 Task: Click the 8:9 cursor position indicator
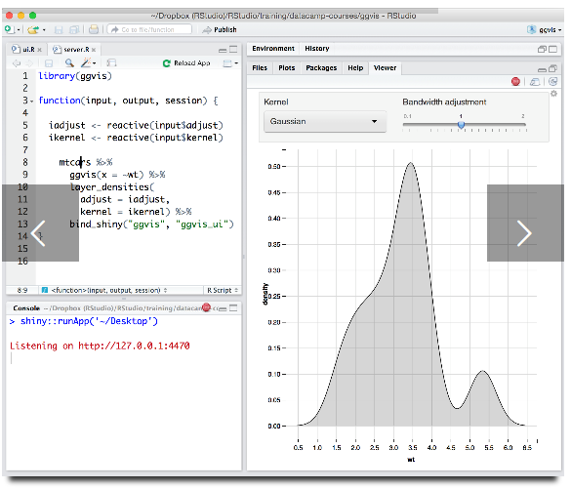click(x=21, y=290)
